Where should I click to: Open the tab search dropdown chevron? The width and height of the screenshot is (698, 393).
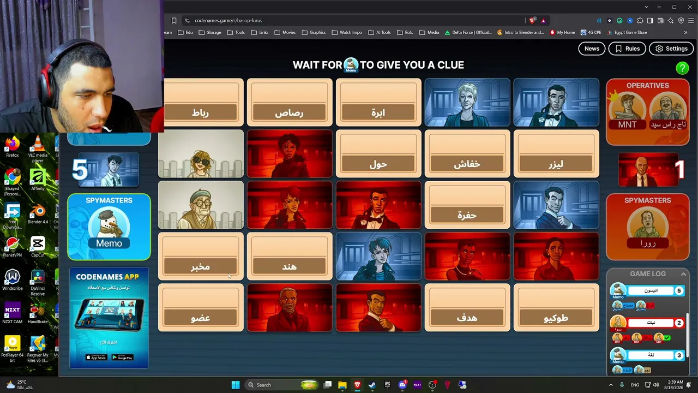pyautogui.click(x=646, y=7)
